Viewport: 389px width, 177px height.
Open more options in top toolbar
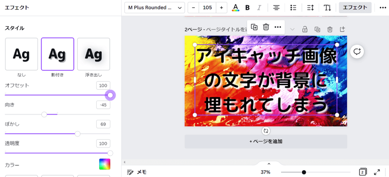[x=383, y=8]
